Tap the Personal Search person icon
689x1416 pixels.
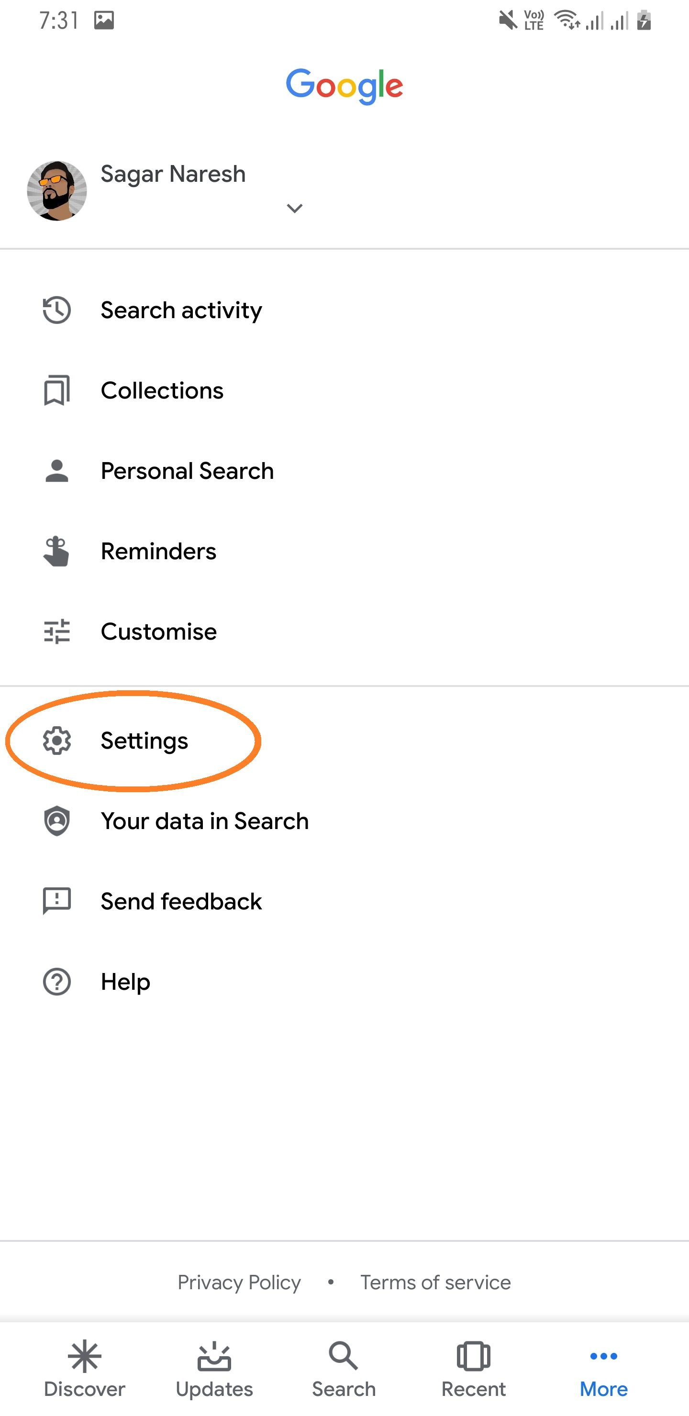(56, 471)
